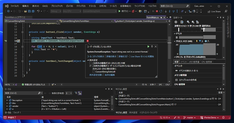Open the Any CPU platform dropdown

72,11
